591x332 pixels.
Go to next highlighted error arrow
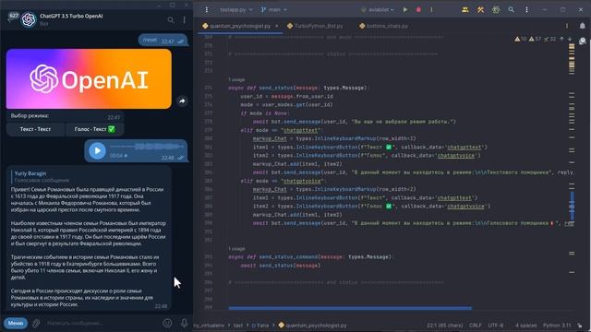point(570,39)
